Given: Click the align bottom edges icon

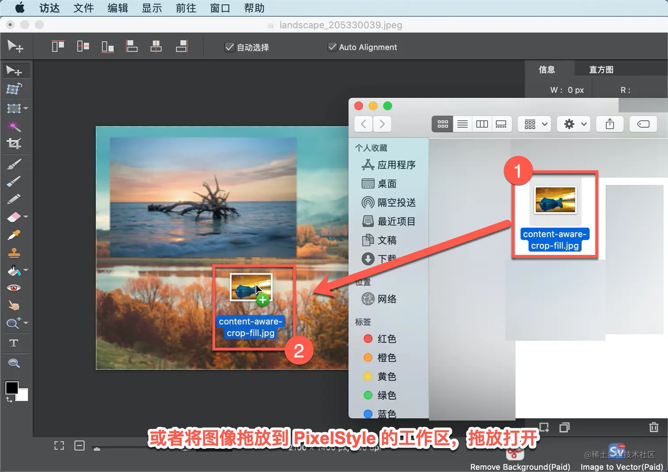Looking at the screenshot, I should point(108,46).
